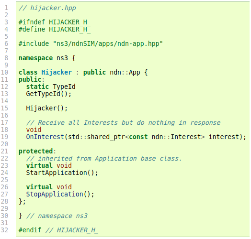Click the public: access specifier
Screen dimensions: 251x239
point(32,79)
